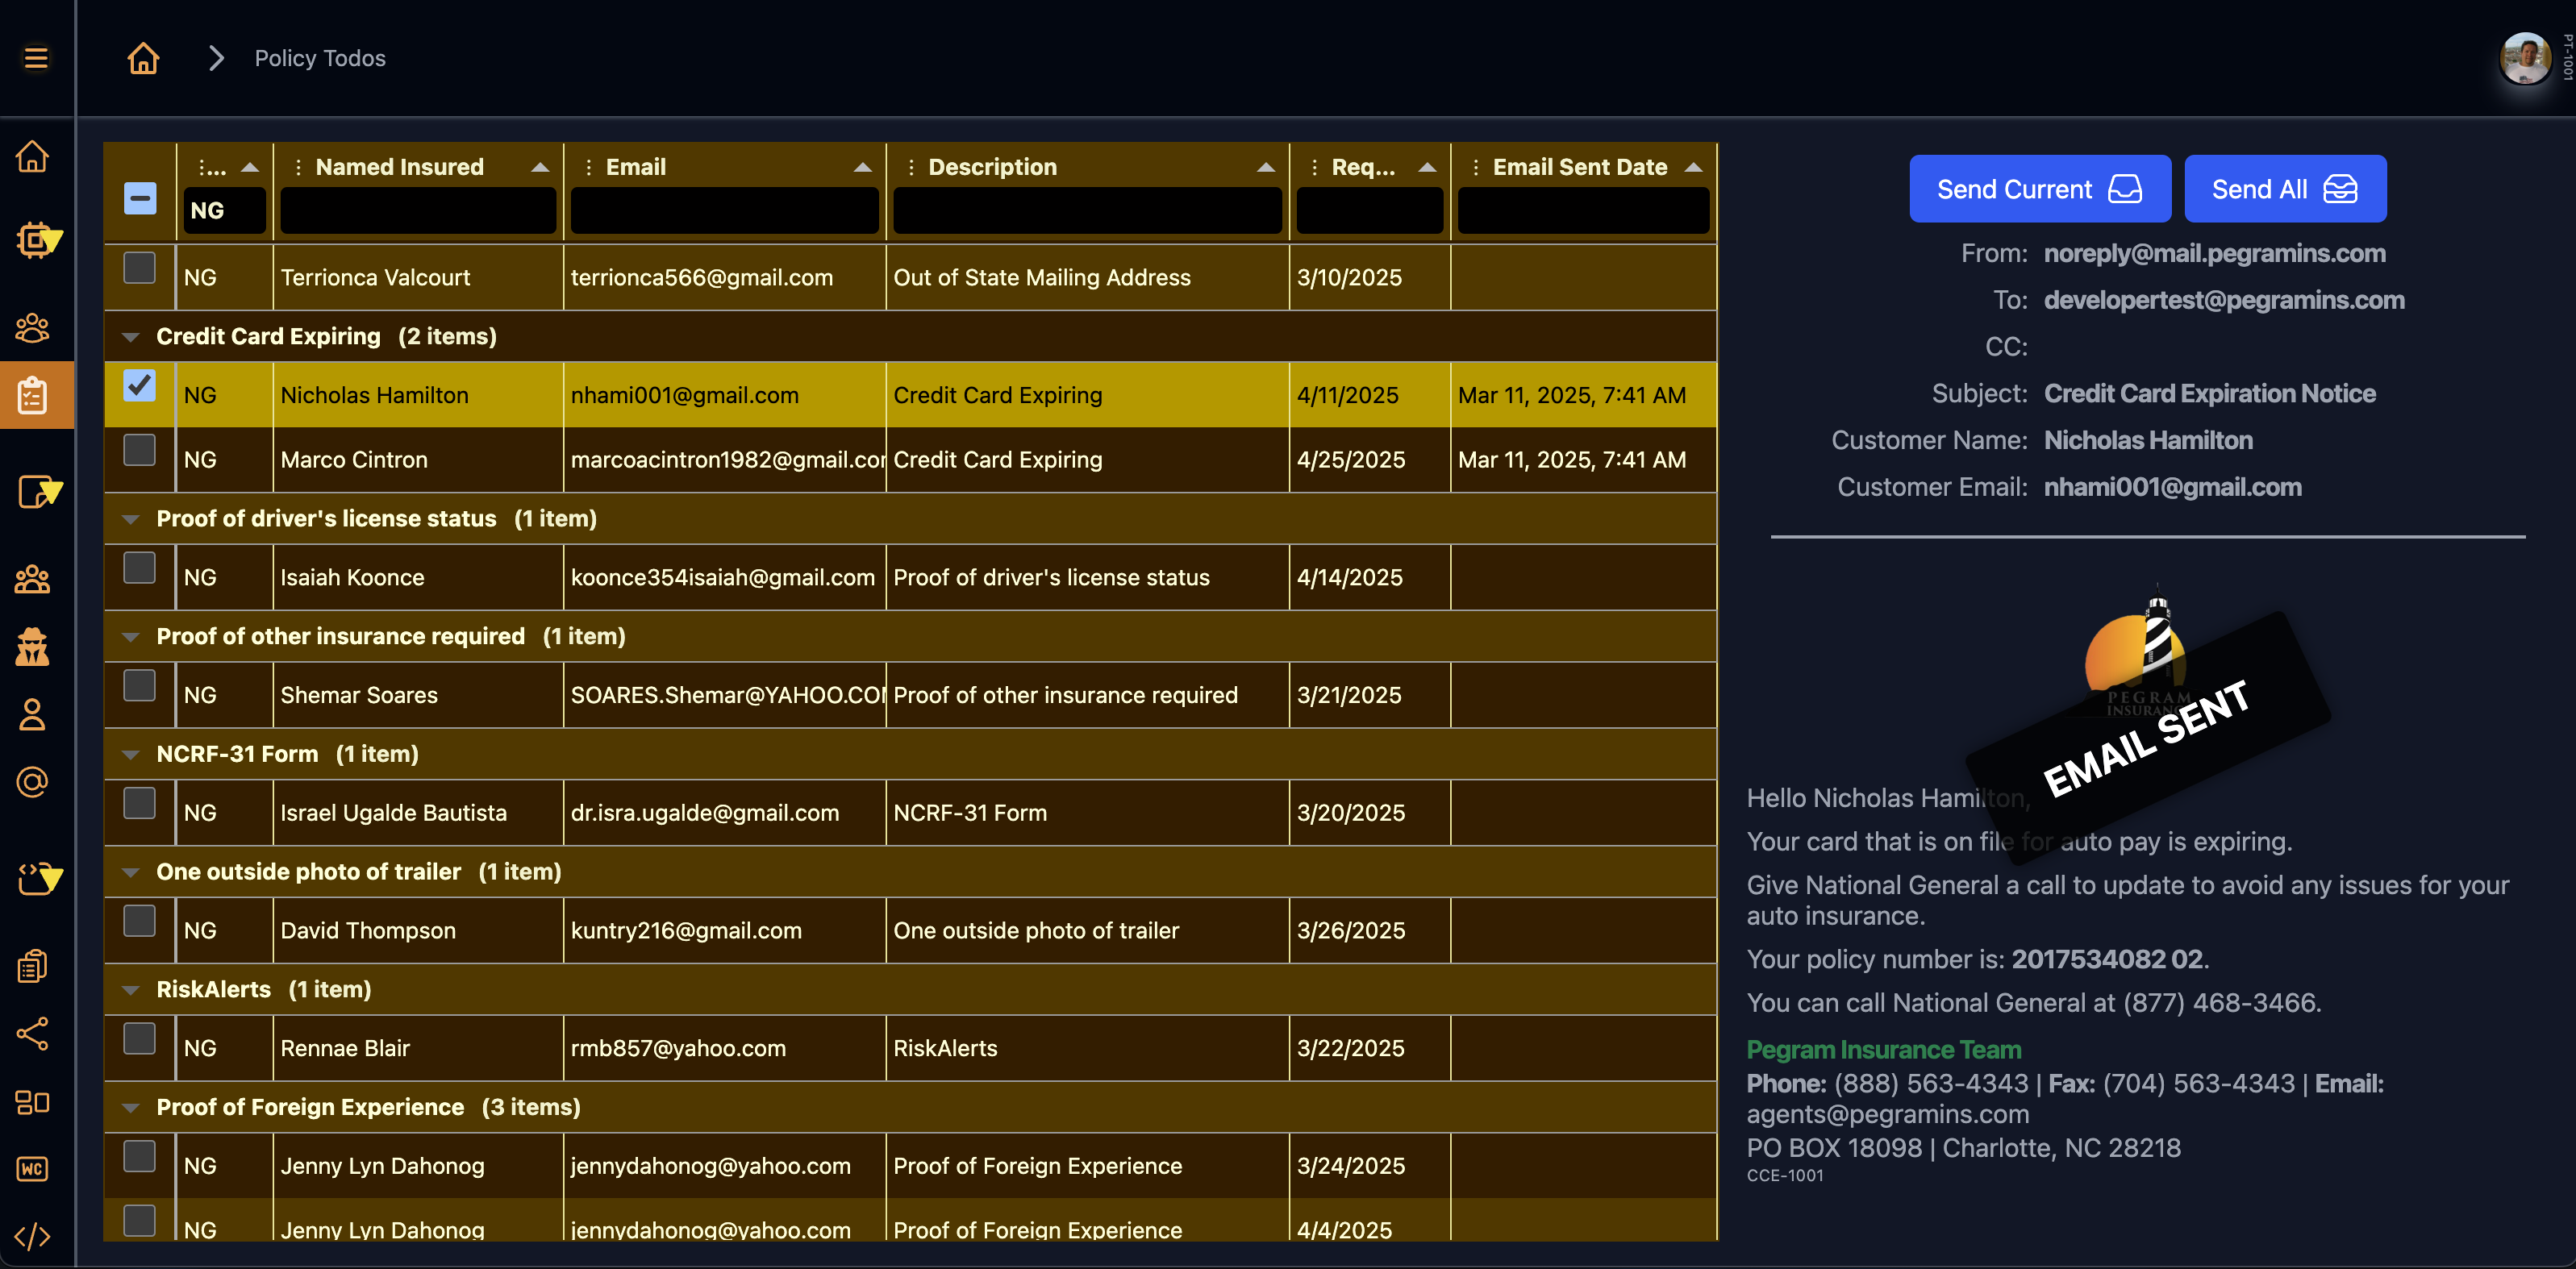Viewport: 2576px width, 1269px height.
Task: Click the WC icon near the sidebar bottom
Action: [x=33, y=1169]
